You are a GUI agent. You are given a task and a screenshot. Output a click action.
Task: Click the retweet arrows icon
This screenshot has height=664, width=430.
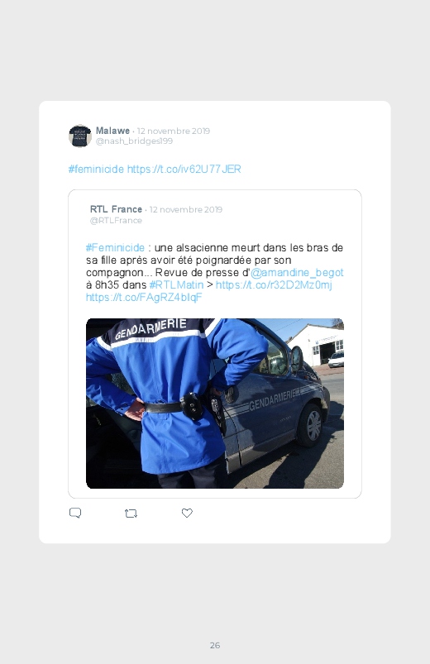point(131,514)
